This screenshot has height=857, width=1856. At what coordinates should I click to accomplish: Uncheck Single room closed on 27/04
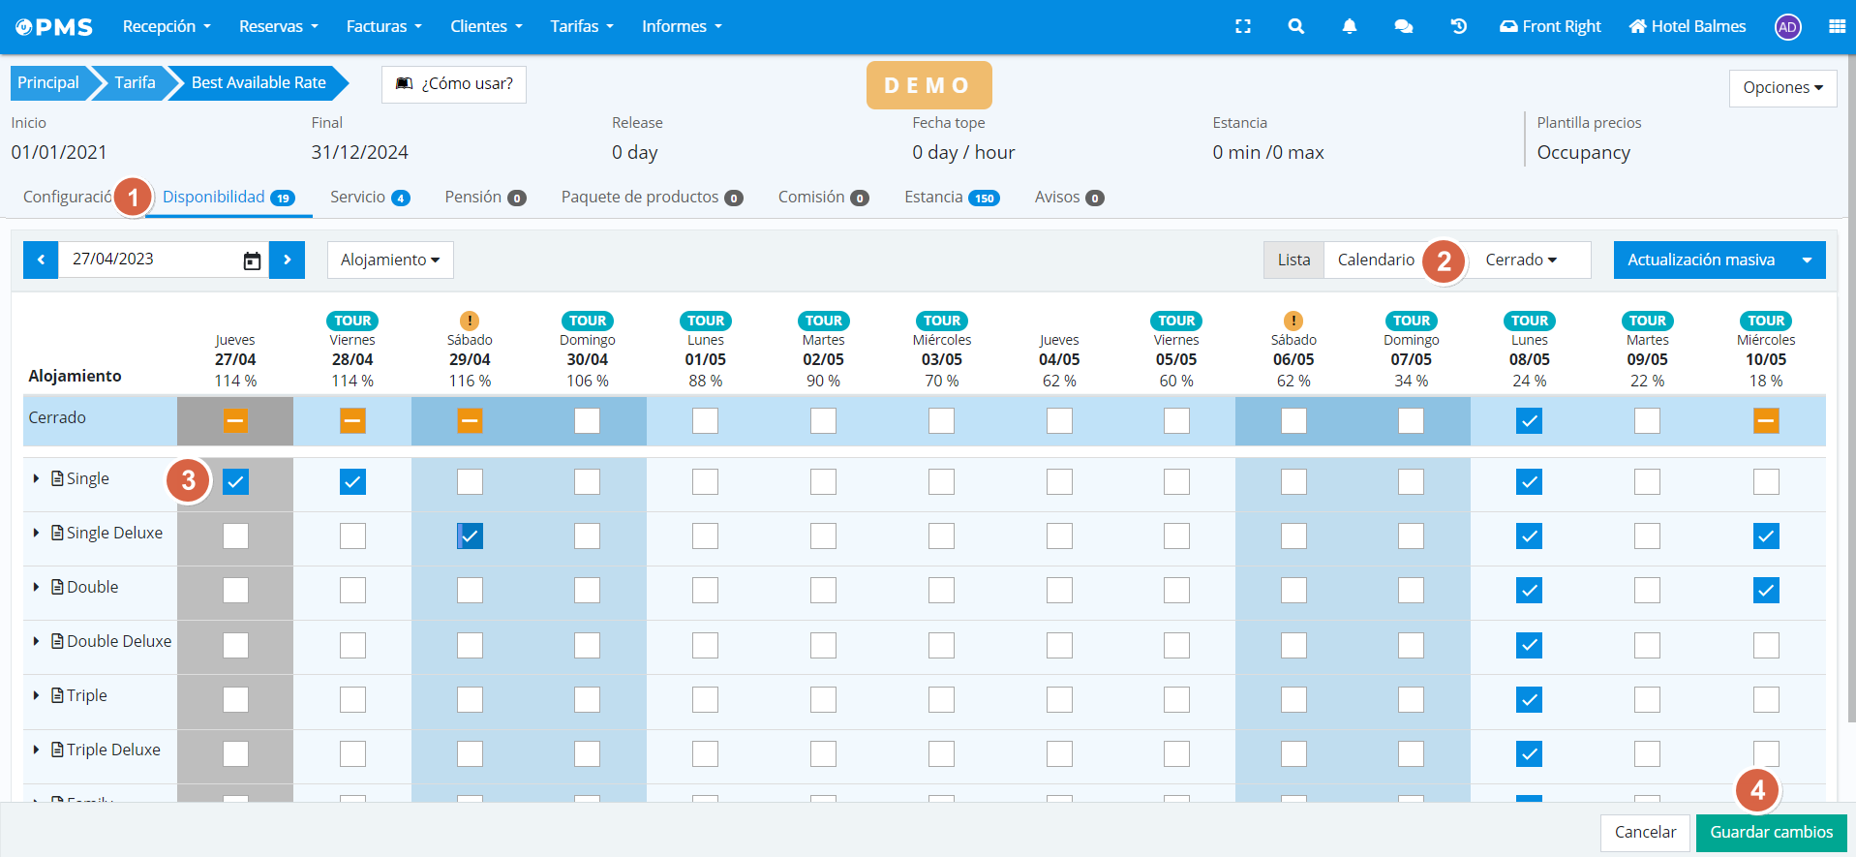point(235,481)
